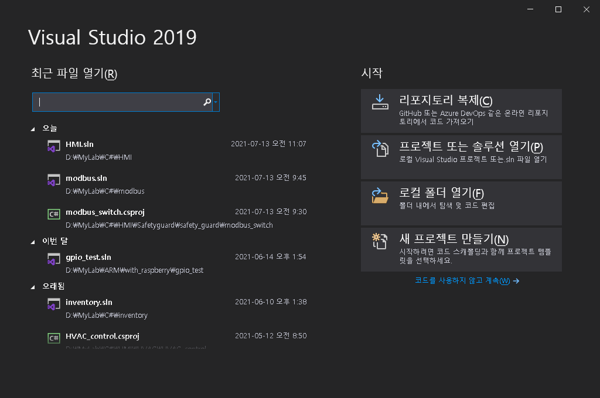The image size is (600, 398).
Task: Click the create new project icon
Action: click(380, 241)
